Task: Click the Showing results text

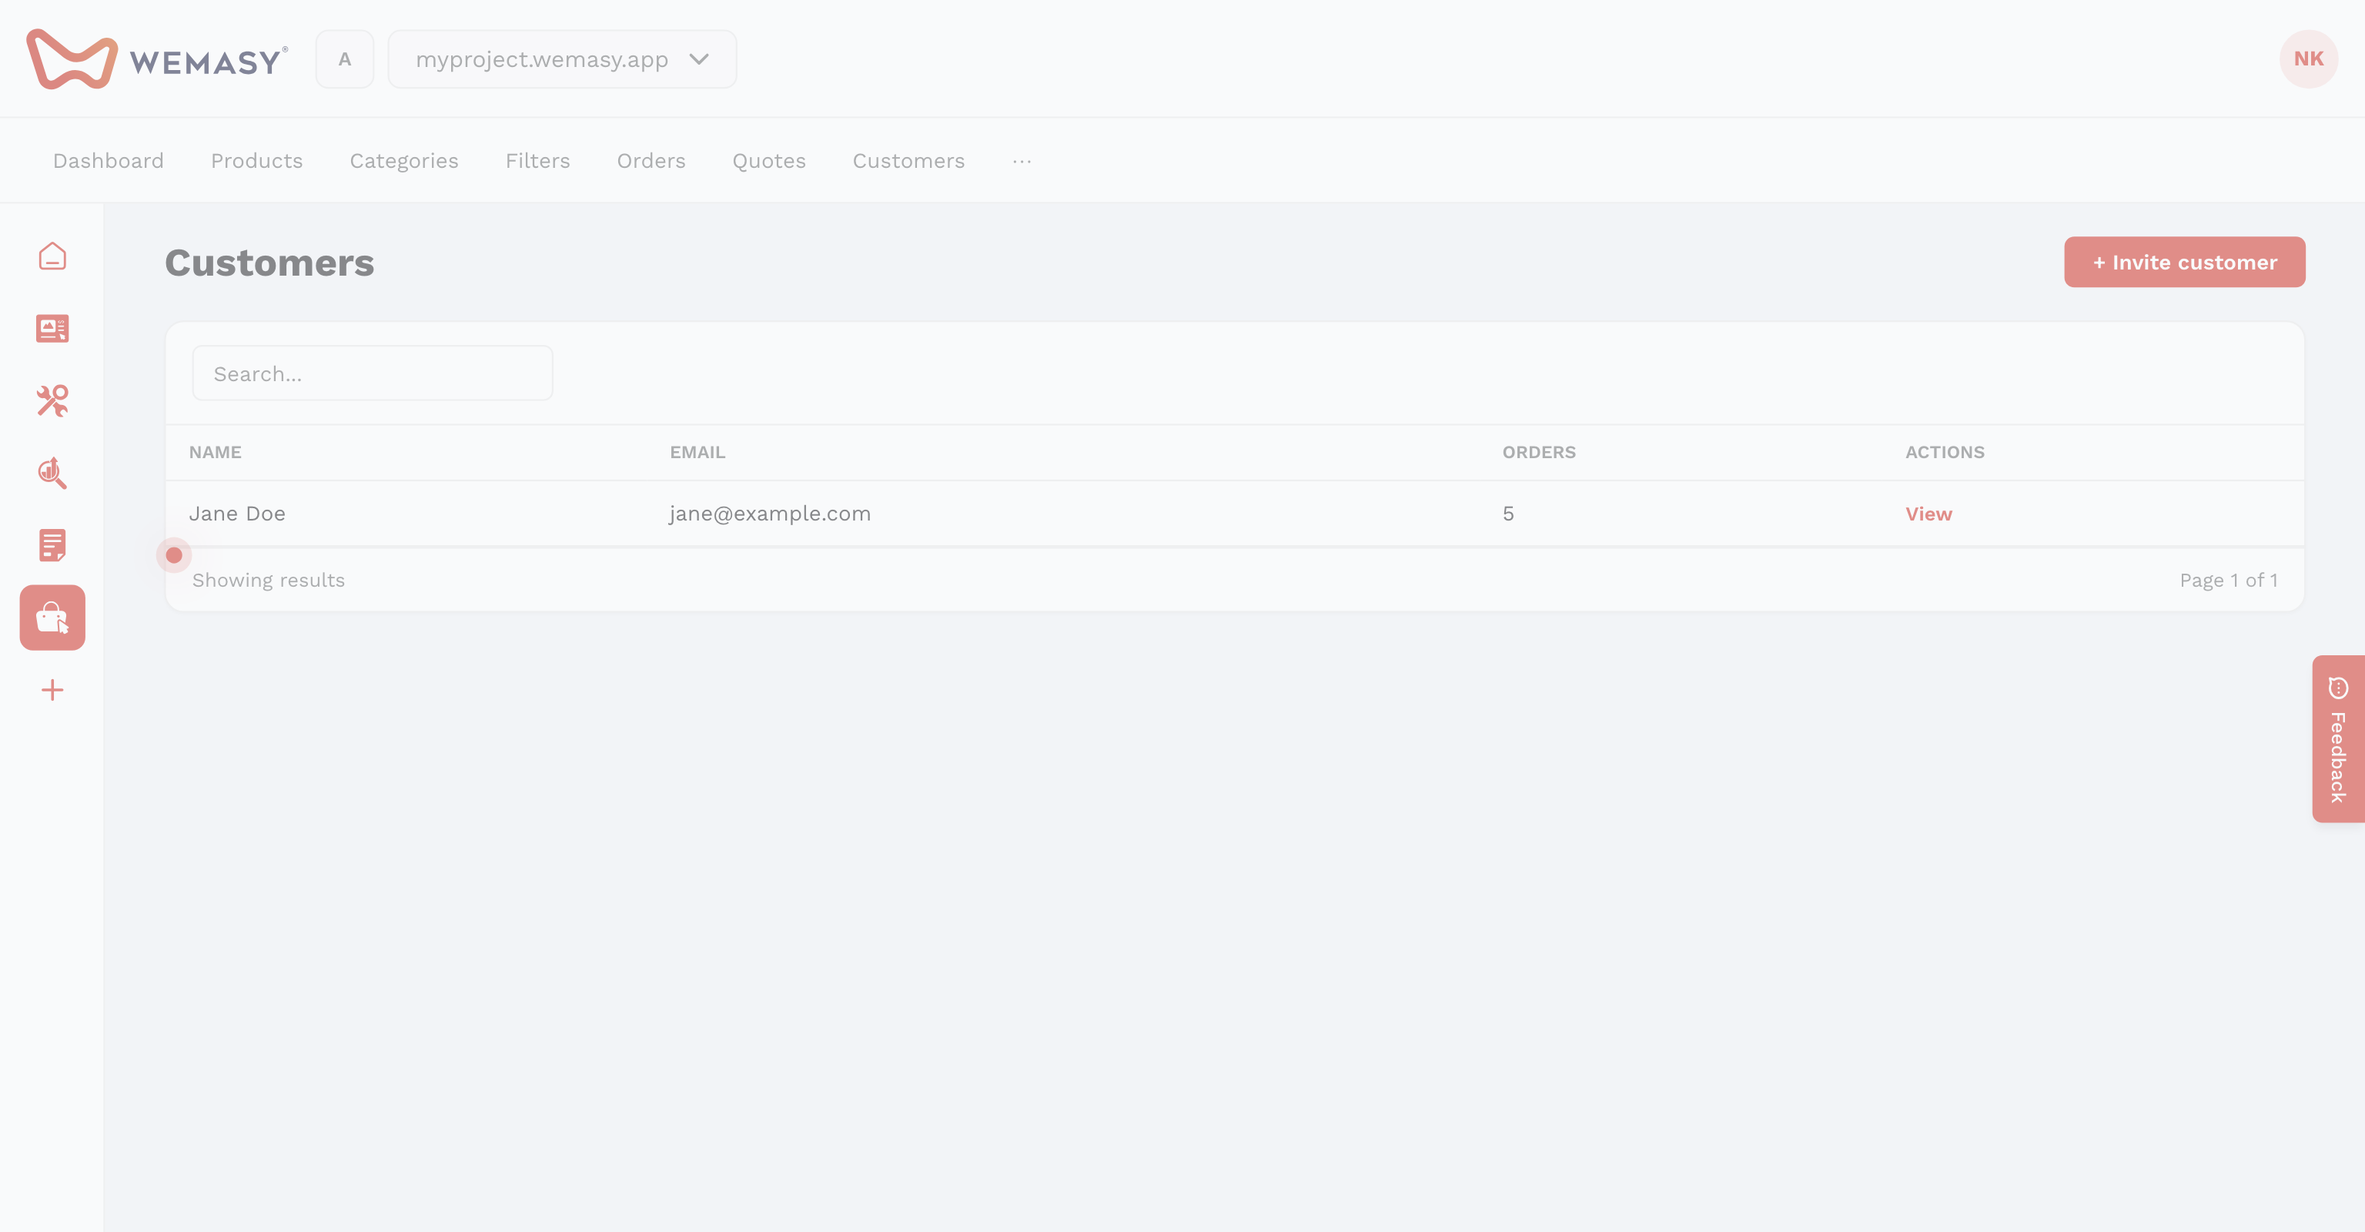Action: coord(269,581)
